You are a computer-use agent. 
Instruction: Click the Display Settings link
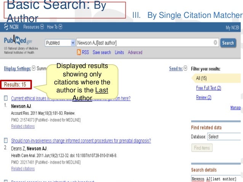click(x=18, y=68)
